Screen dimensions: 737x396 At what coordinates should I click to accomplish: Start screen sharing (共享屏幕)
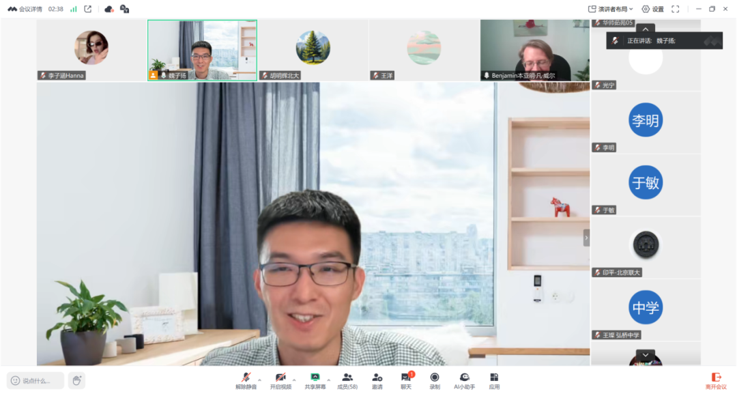click(x=315, y=380)
